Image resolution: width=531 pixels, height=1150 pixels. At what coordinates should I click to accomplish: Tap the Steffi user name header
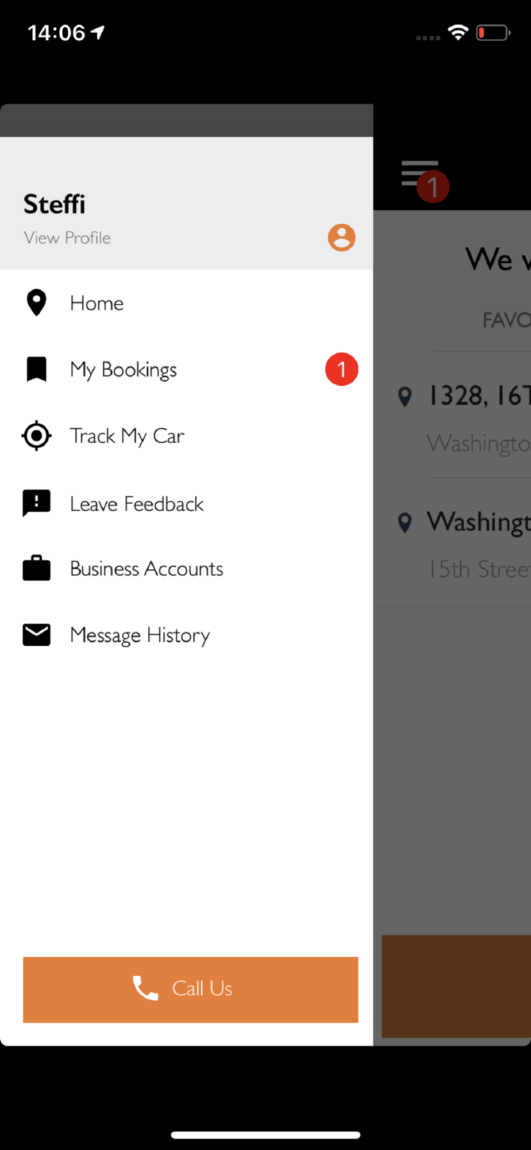click(x=55, y=204)
